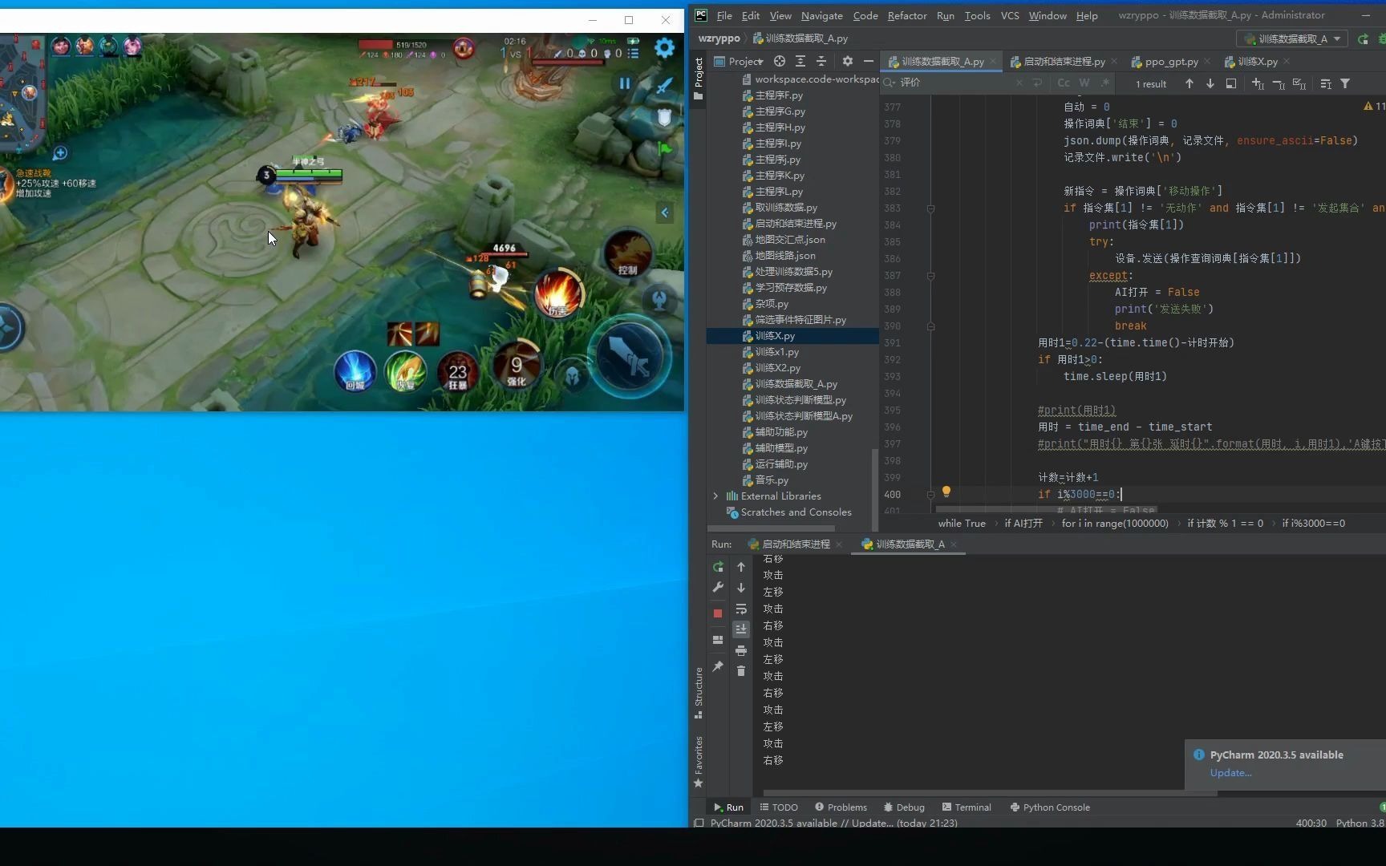Screen dimensions: 1386x866
Task: Open the Navigate menu
Action: click(822, 15)
